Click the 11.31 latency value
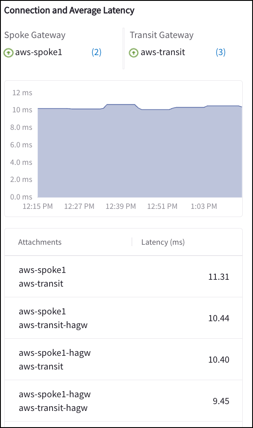Screen dimensions: 253x428 point(219,277)
